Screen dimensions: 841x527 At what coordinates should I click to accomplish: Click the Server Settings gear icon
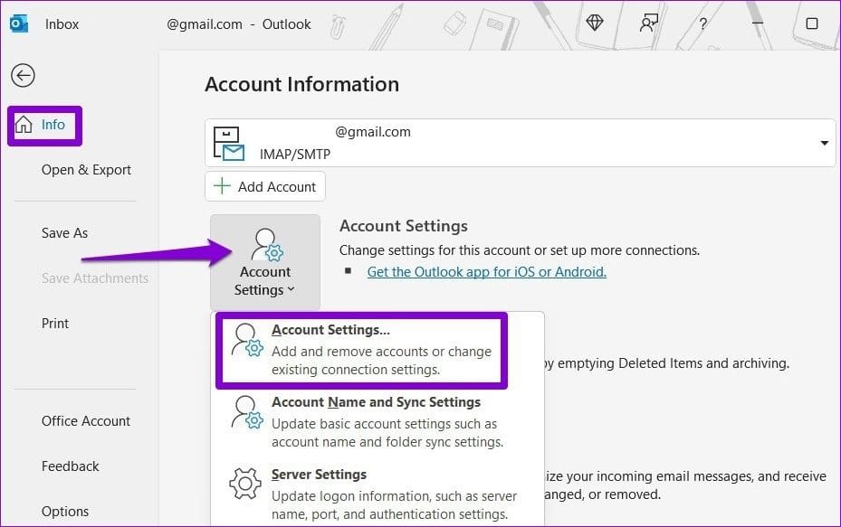pyautogui.click(x=244, y=485)
